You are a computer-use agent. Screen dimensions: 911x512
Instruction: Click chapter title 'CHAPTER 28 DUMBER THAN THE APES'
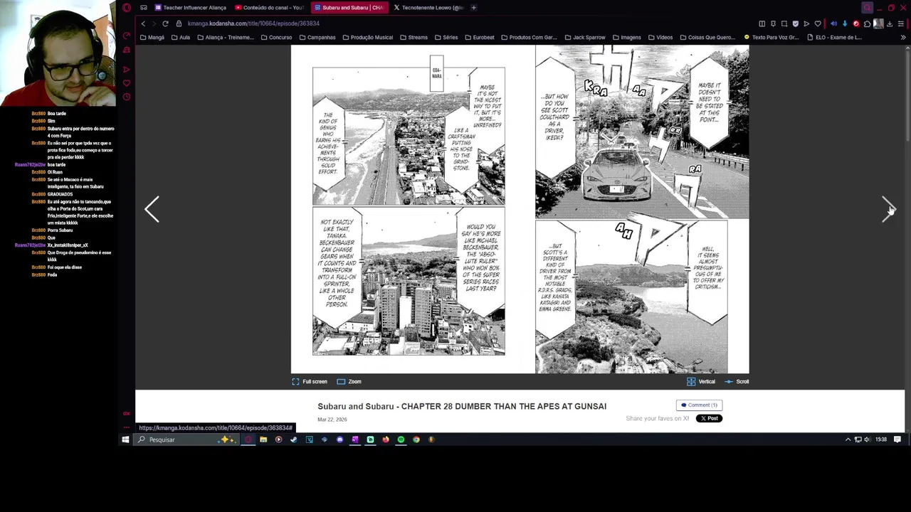point(504,406)
